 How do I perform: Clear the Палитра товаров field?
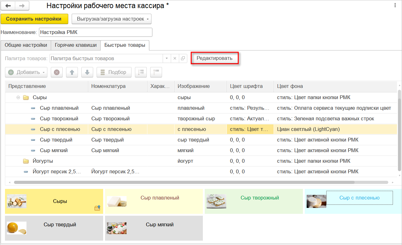tap(175, 58)
